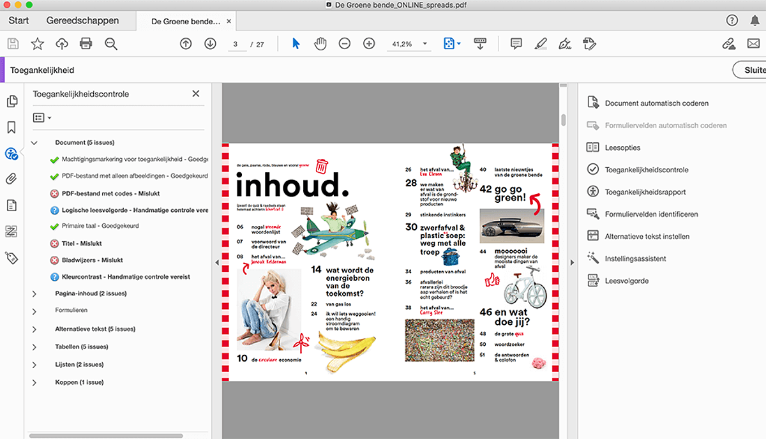Close the Toegankelijkheidscontrole panel

[x=196, y=94]
